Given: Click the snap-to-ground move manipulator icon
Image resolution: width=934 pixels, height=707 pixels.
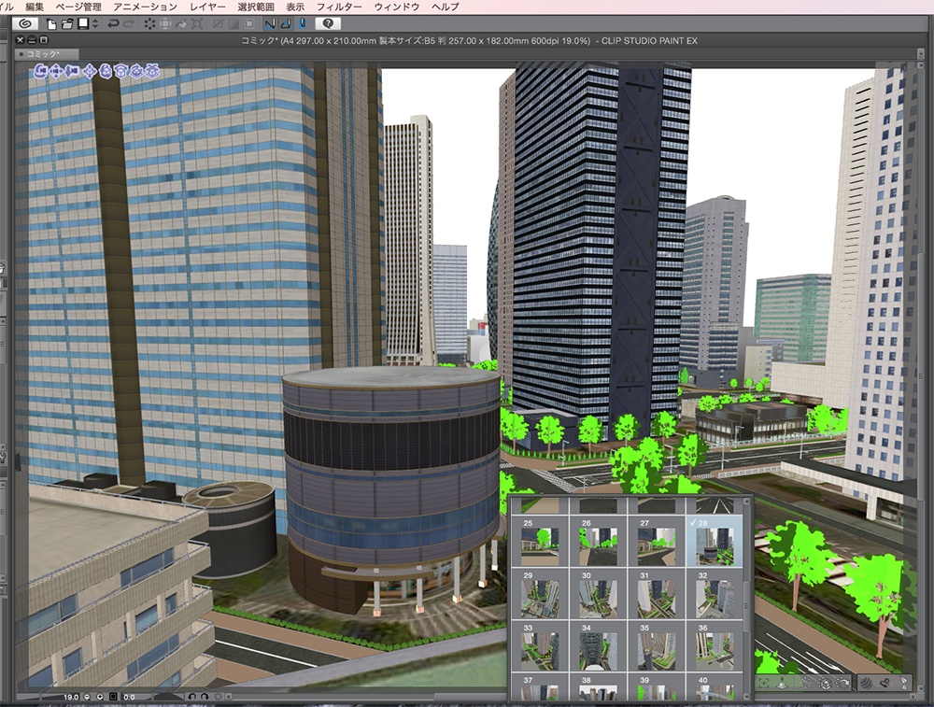Looking at the screenshot, I should pyautogui.click(x=153, y=72).
